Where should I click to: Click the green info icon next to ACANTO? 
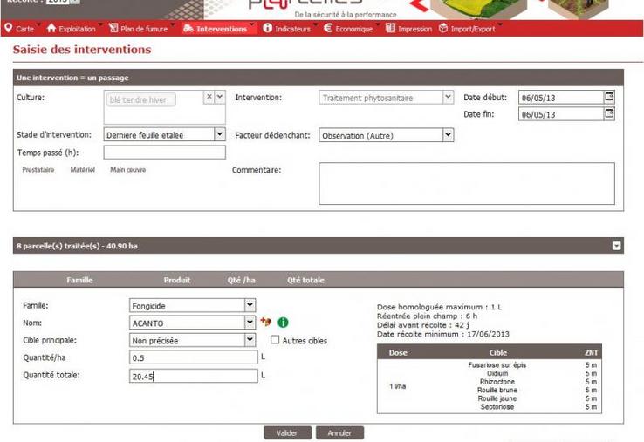coord(283,323)
